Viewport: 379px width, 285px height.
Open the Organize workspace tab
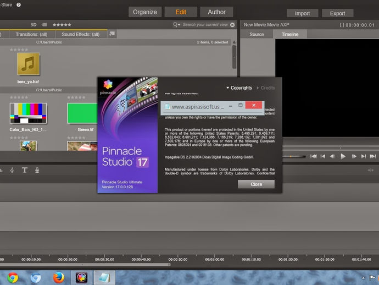(x=145, y=12)
